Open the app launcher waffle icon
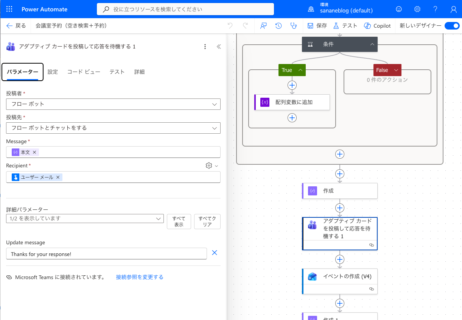This screenshot has height=320, width=462. (x=9, y=9)
